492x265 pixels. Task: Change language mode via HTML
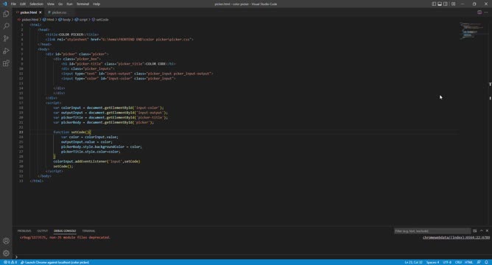click(468, 262)
